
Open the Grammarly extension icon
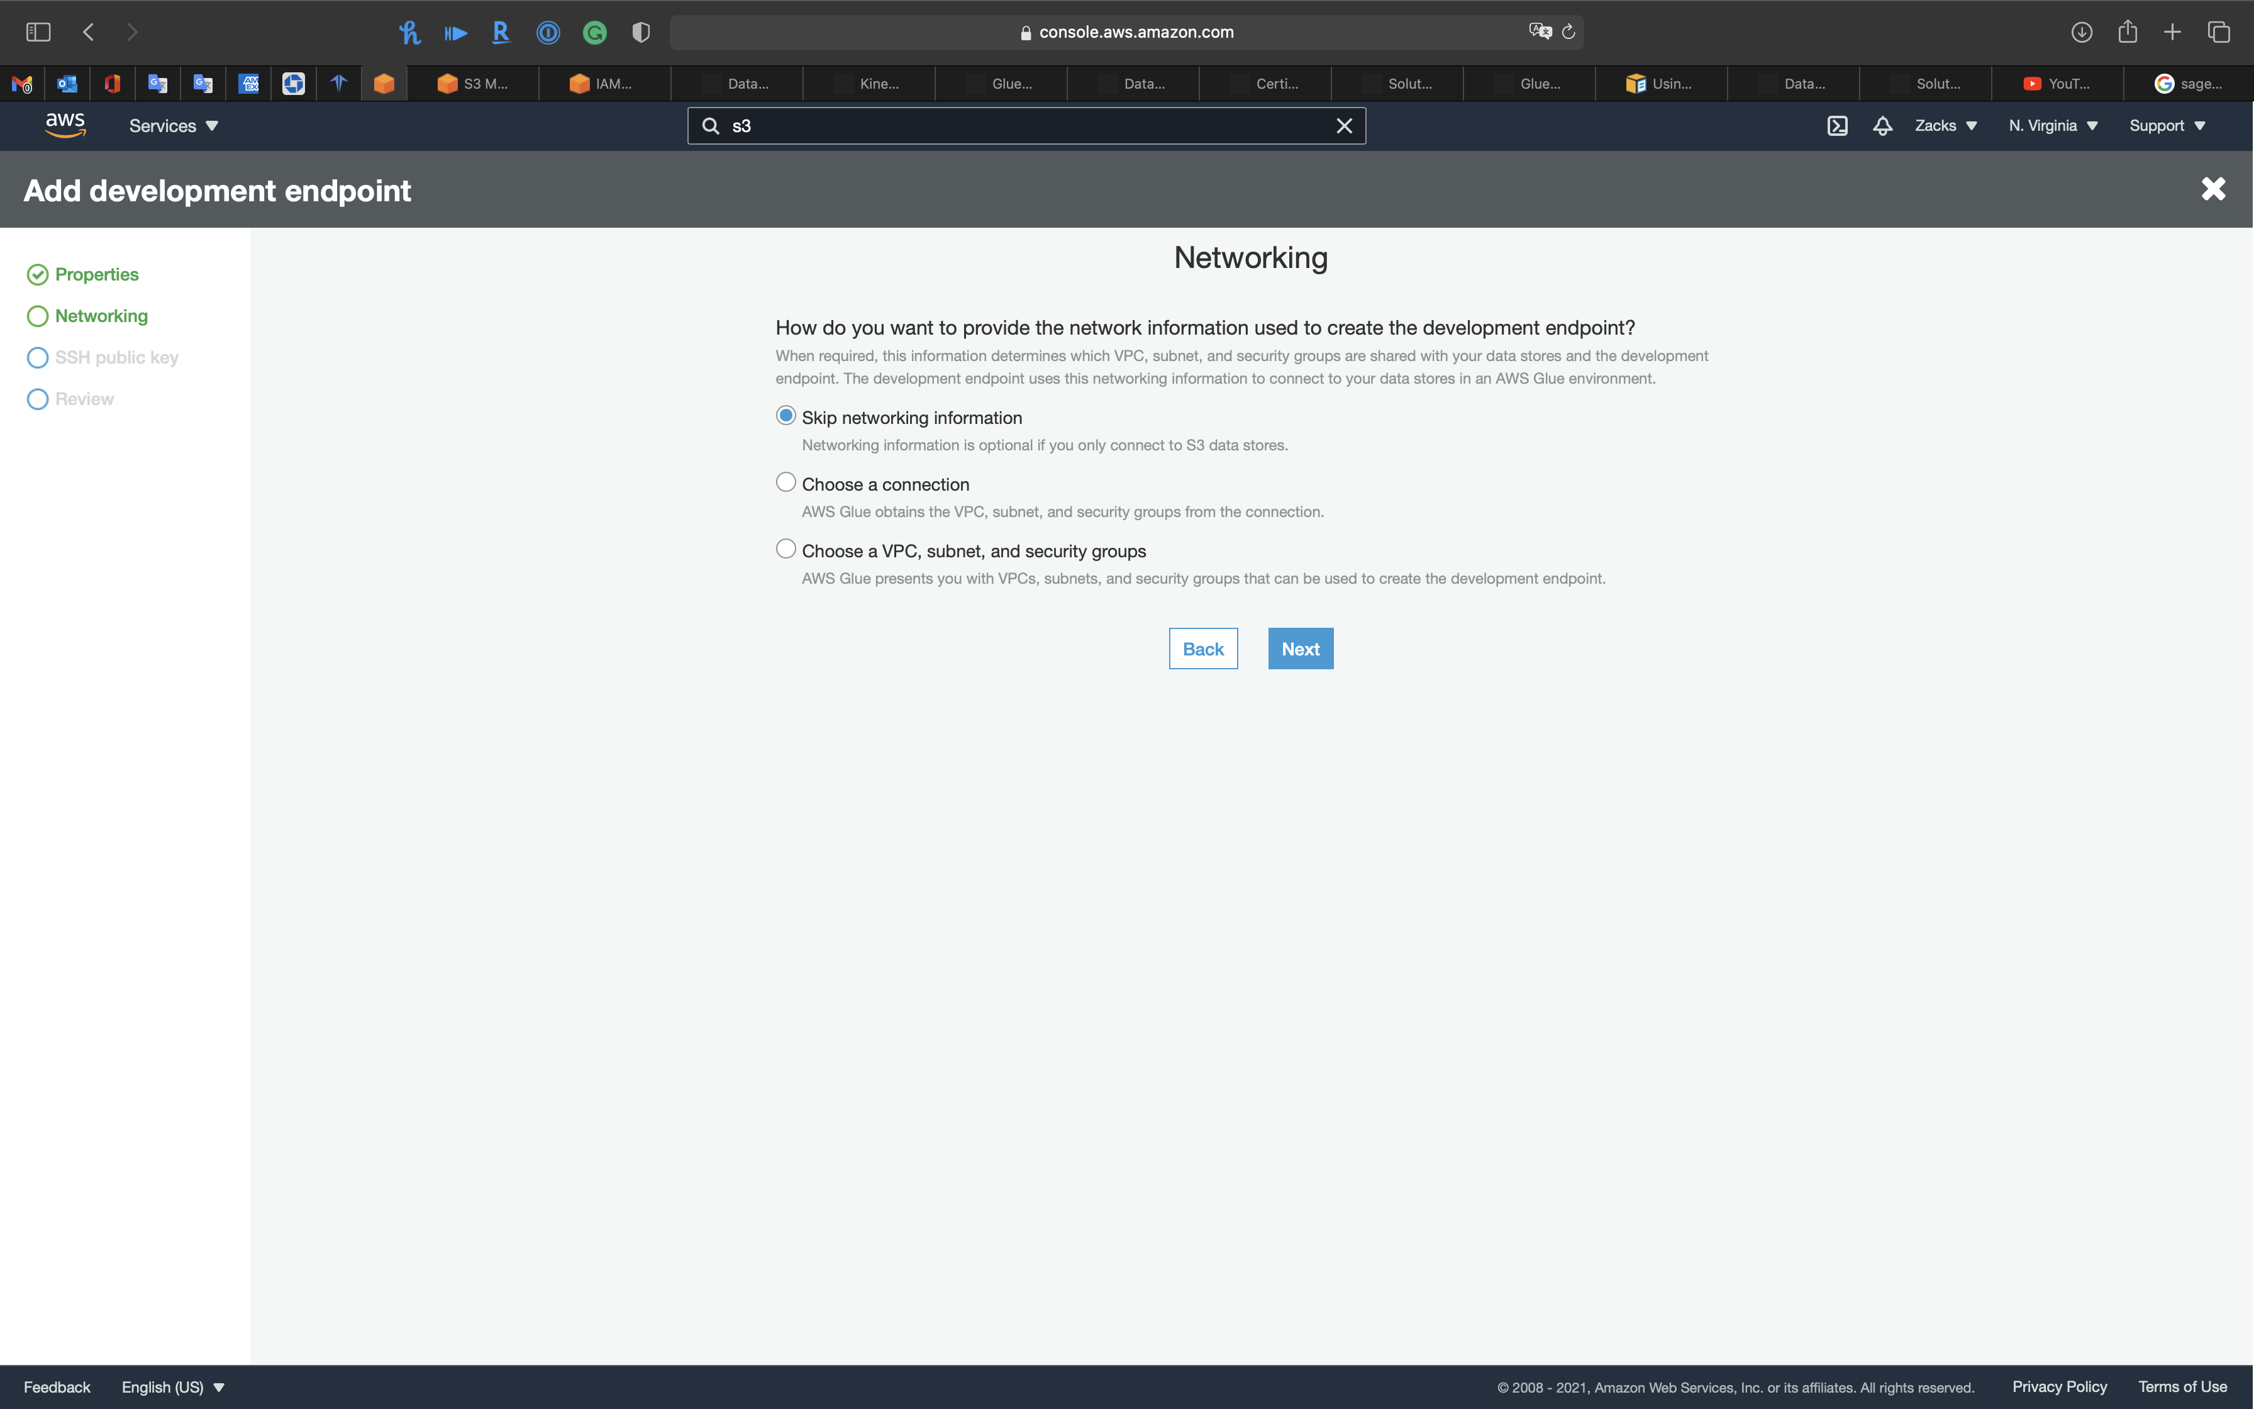(594, 33)
